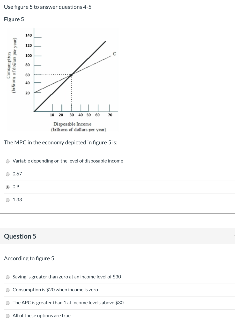
Task: Select 'The APC is greater than 1' option
Action: point(8,303)
